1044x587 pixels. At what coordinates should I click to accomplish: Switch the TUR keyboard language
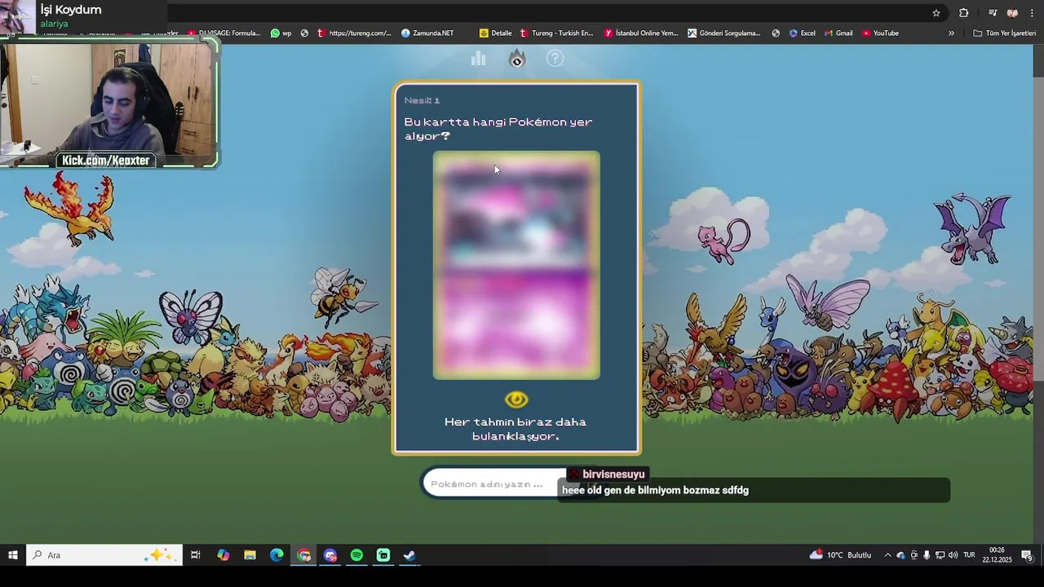pyautogui.click(x=969, y=555)
